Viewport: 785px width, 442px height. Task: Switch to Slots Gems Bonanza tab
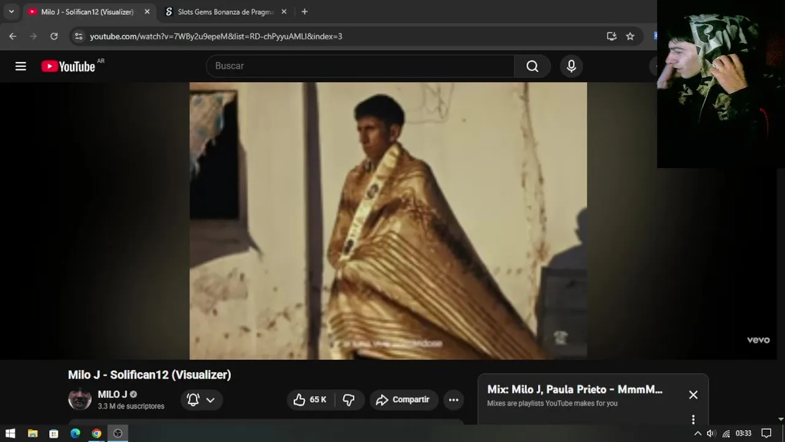click(225, 12)
